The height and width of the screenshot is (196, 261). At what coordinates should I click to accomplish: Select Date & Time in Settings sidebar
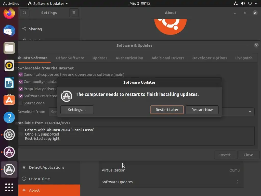tap(49, 179)
